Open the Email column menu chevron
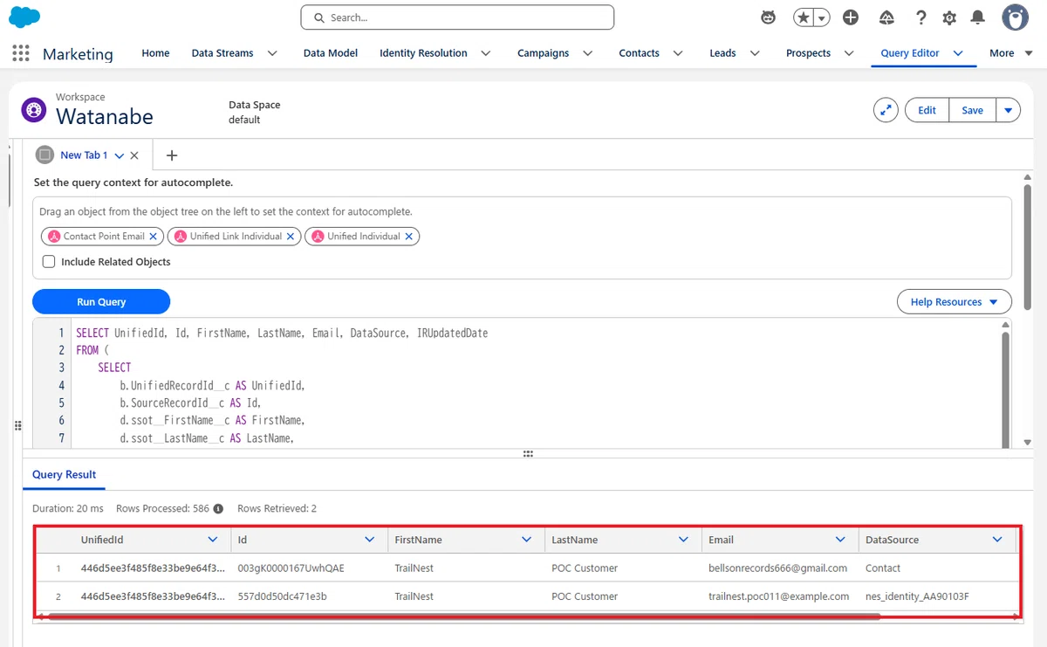Screen dimensions: 1047x647 click(x=840, y=540)
